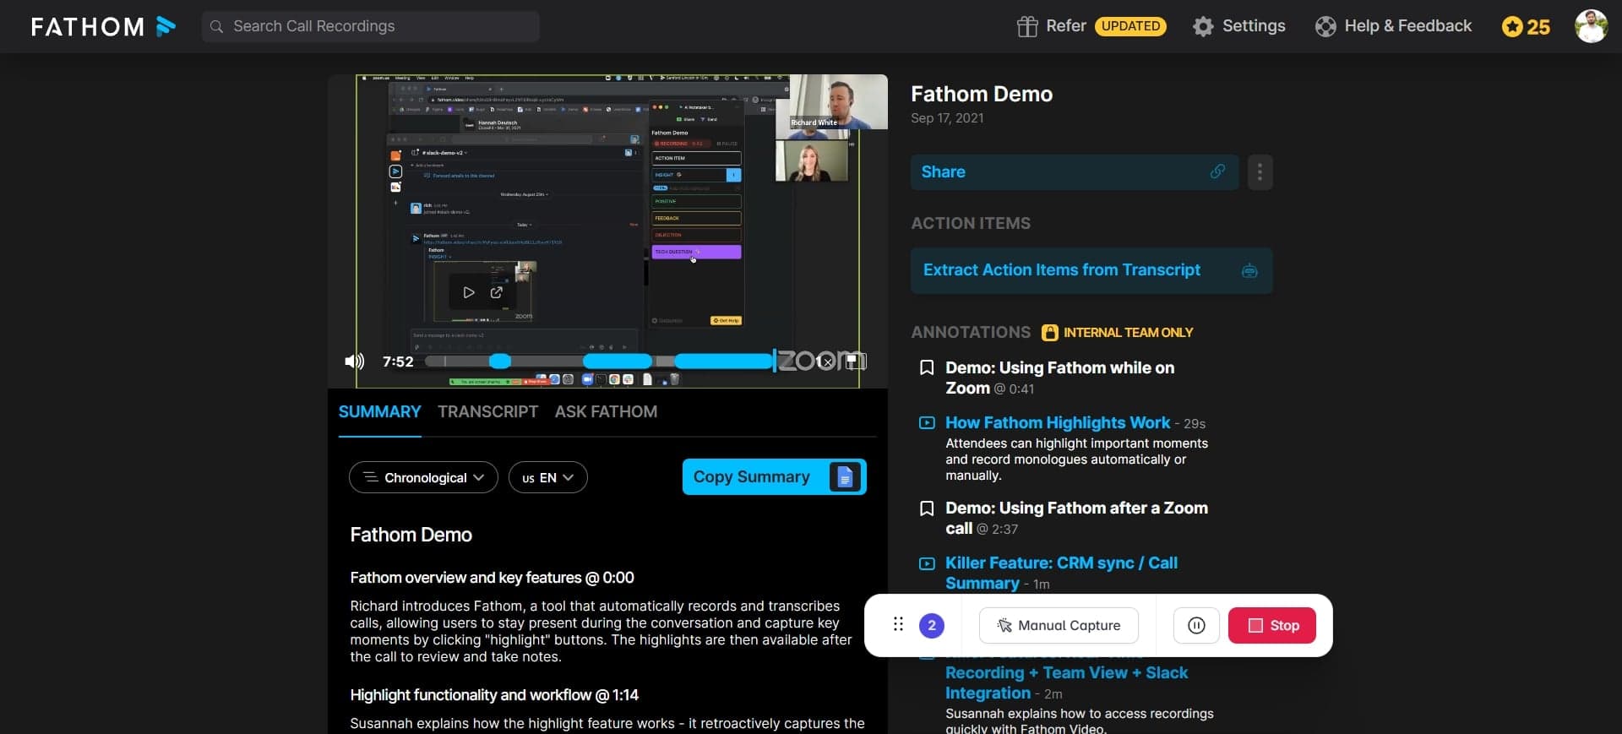Click heading Fathom overview and key features @ 0:00
The width and height of the screenshot is (1622, 734).
point(492,578)
